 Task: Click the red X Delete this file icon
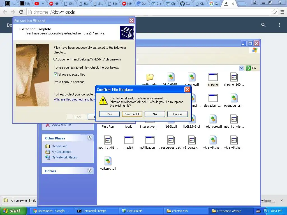(x=48, y=125)
